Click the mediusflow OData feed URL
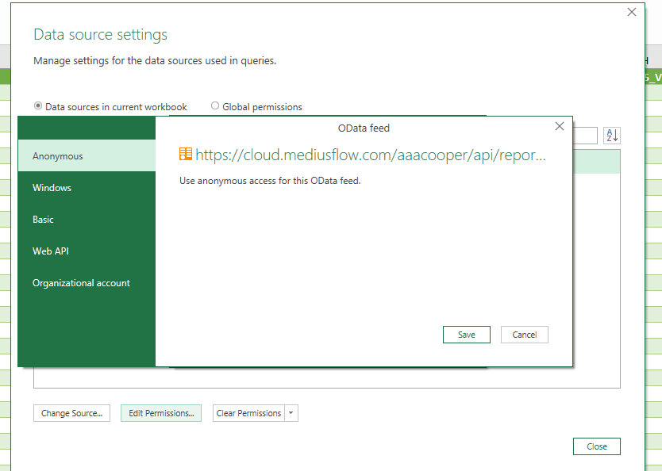 tap(370, 155)
